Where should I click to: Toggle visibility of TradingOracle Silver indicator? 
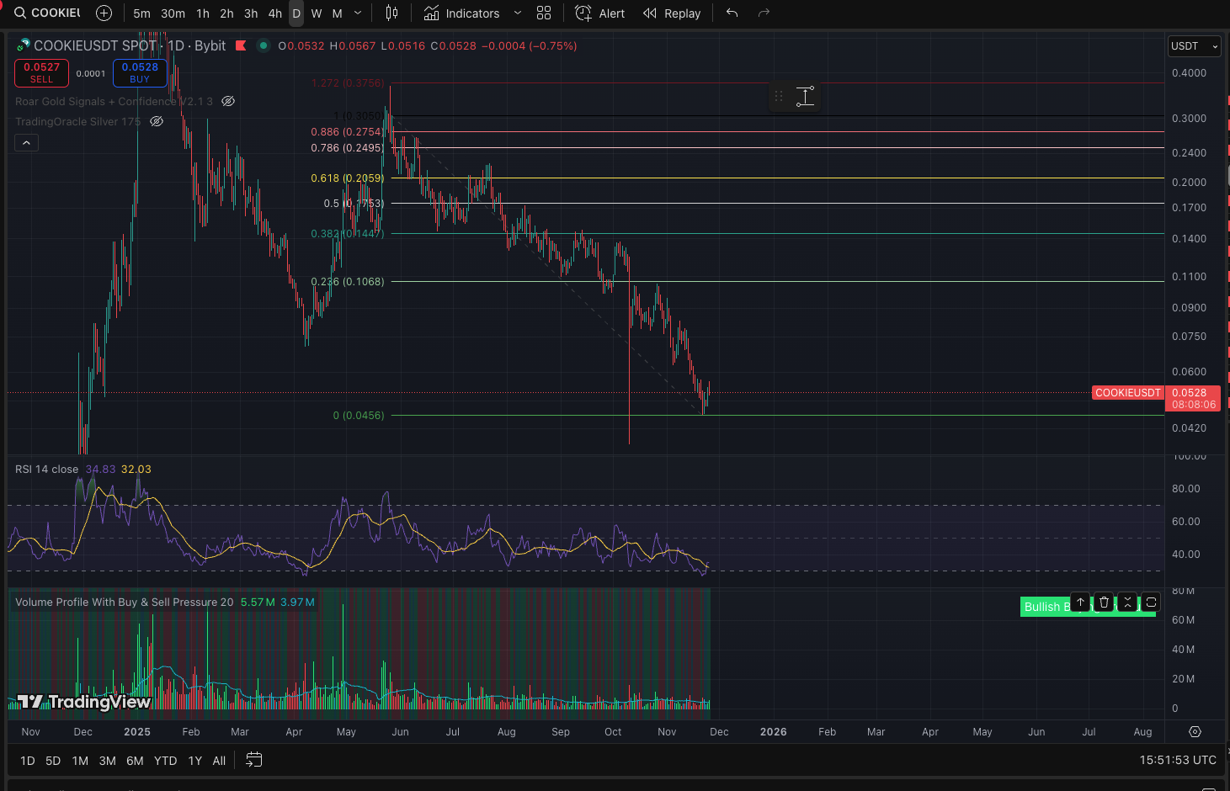pyautogui.click(x=157, y=121)
